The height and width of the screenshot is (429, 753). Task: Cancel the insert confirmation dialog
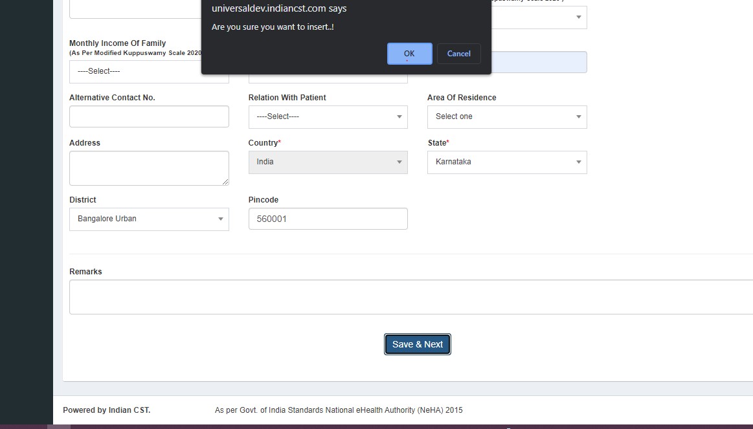[458, 54]
